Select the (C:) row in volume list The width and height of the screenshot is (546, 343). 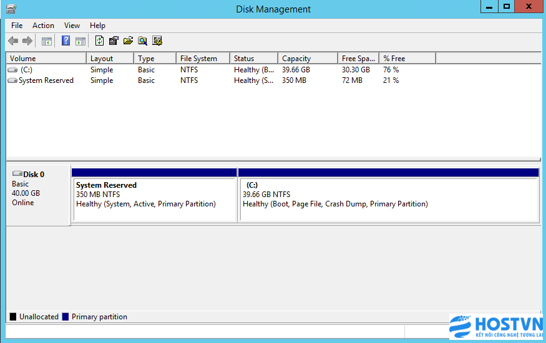point(273,70)
